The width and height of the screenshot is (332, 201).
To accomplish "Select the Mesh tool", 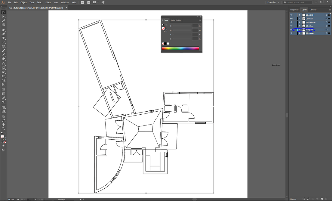I will tap(3, 90).
